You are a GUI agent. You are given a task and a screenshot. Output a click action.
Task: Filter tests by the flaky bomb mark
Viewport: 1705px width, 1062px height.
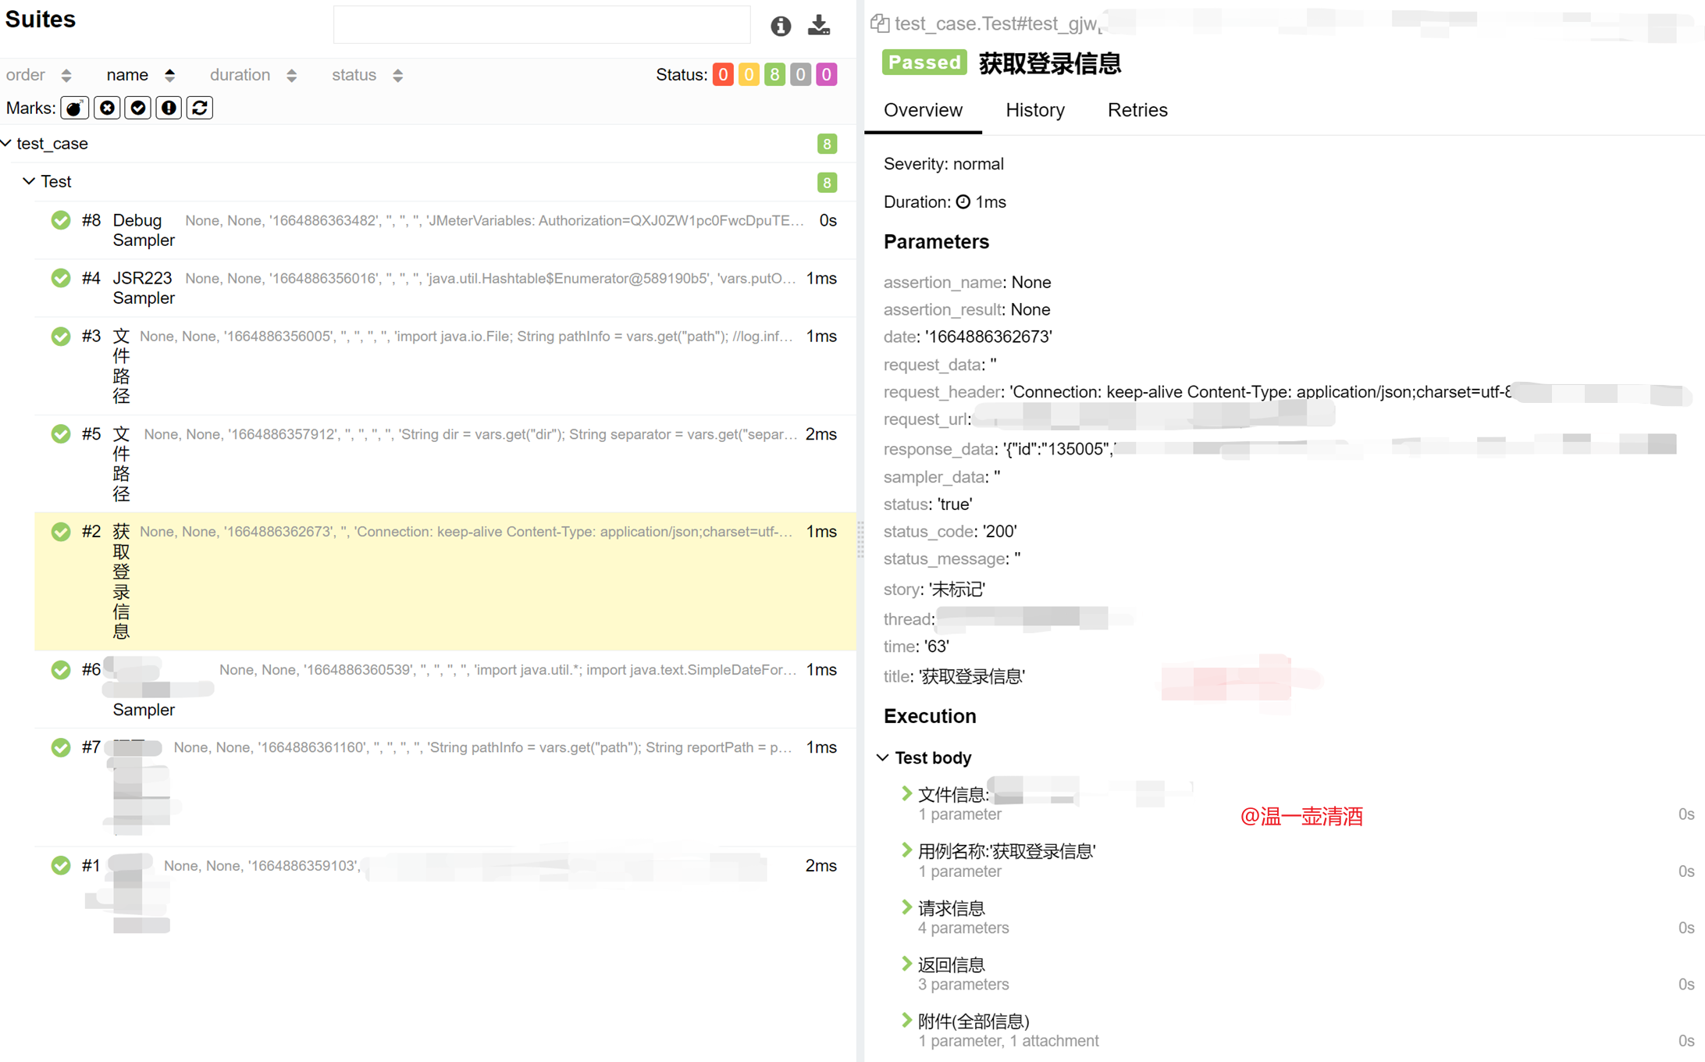74,108
